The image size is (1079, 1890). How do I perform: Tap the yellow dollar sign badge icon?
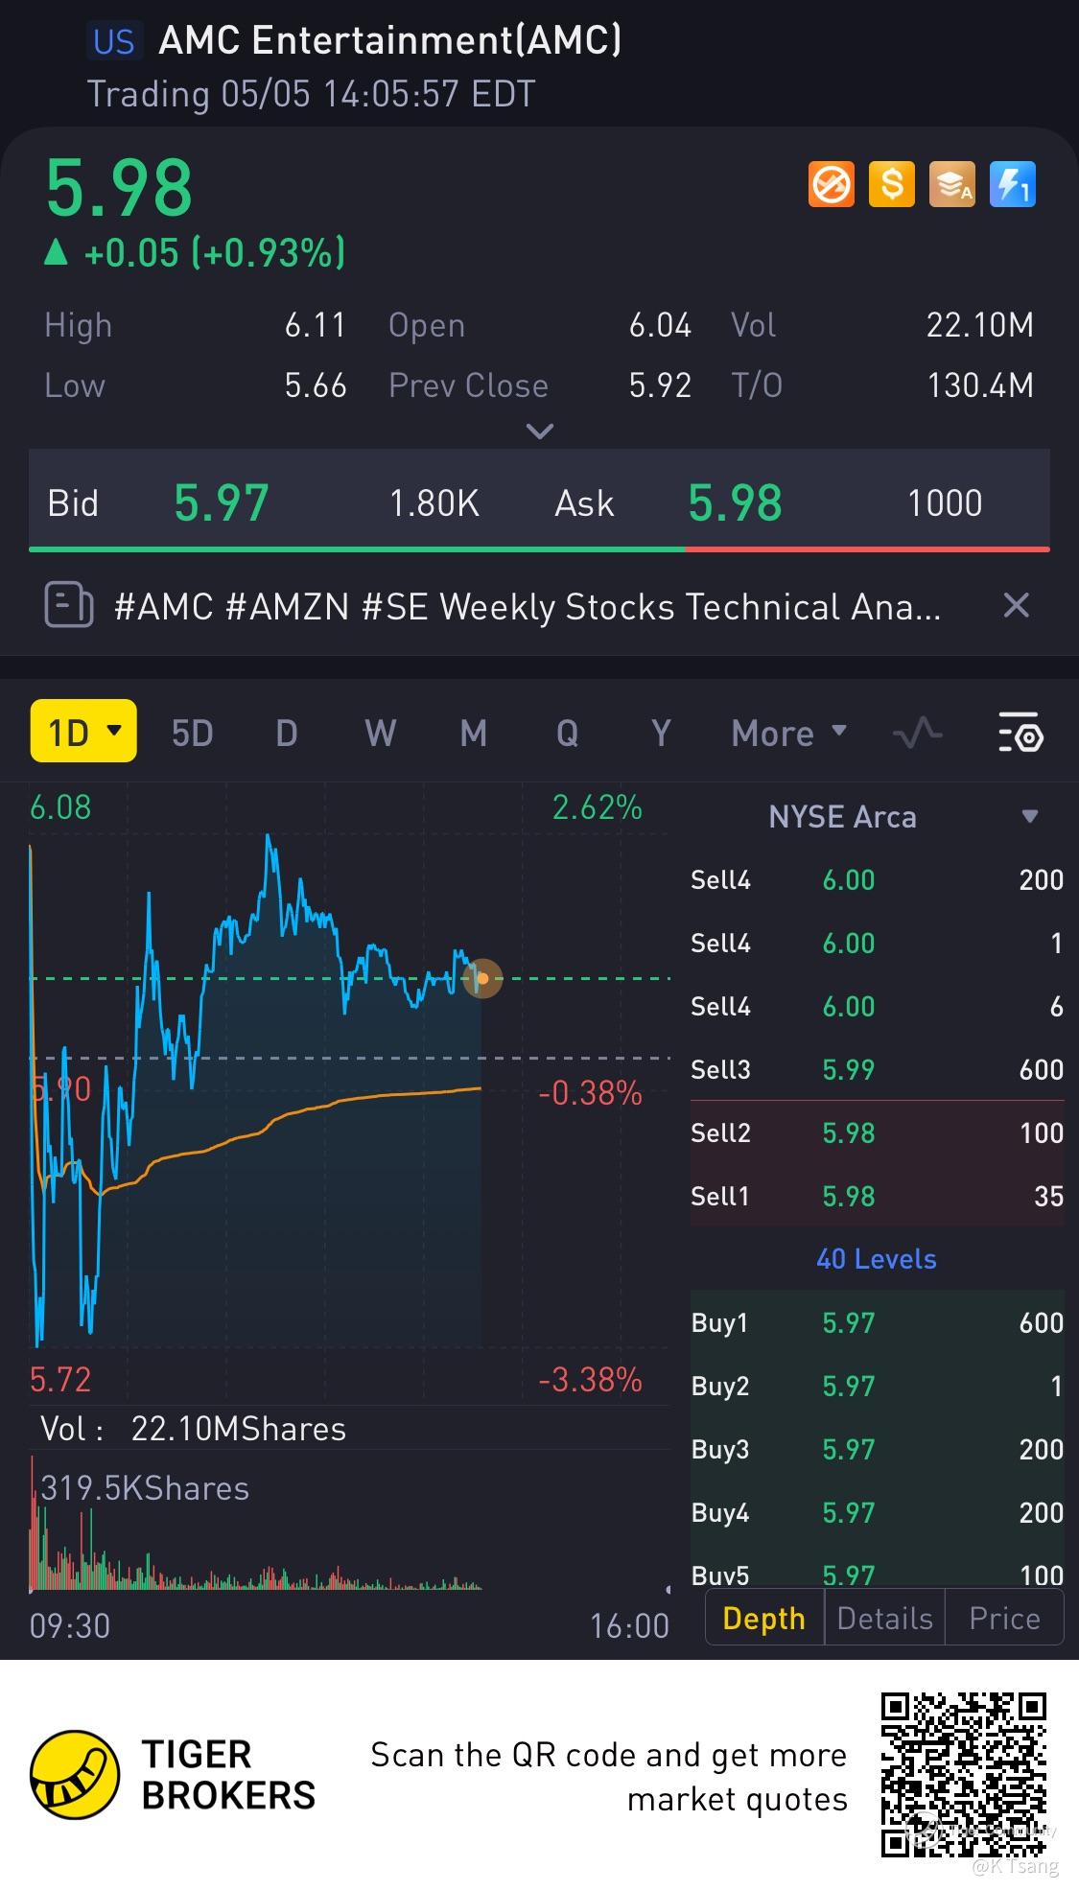[x=892, y=184]
